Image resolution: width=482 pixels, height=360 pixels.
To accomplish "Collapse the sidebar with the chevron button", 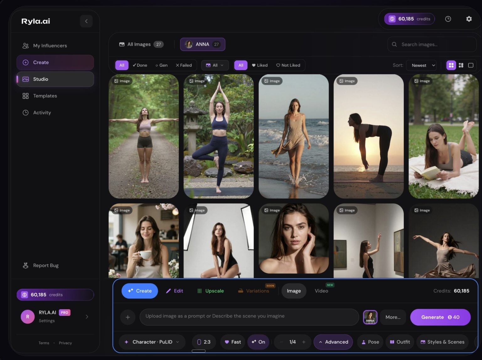I will [86, 21].
